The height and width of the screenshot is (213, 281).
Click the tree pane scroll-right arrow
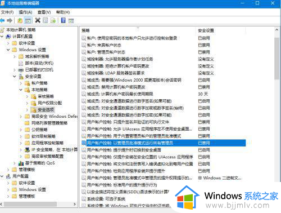(x=75, y=204)
